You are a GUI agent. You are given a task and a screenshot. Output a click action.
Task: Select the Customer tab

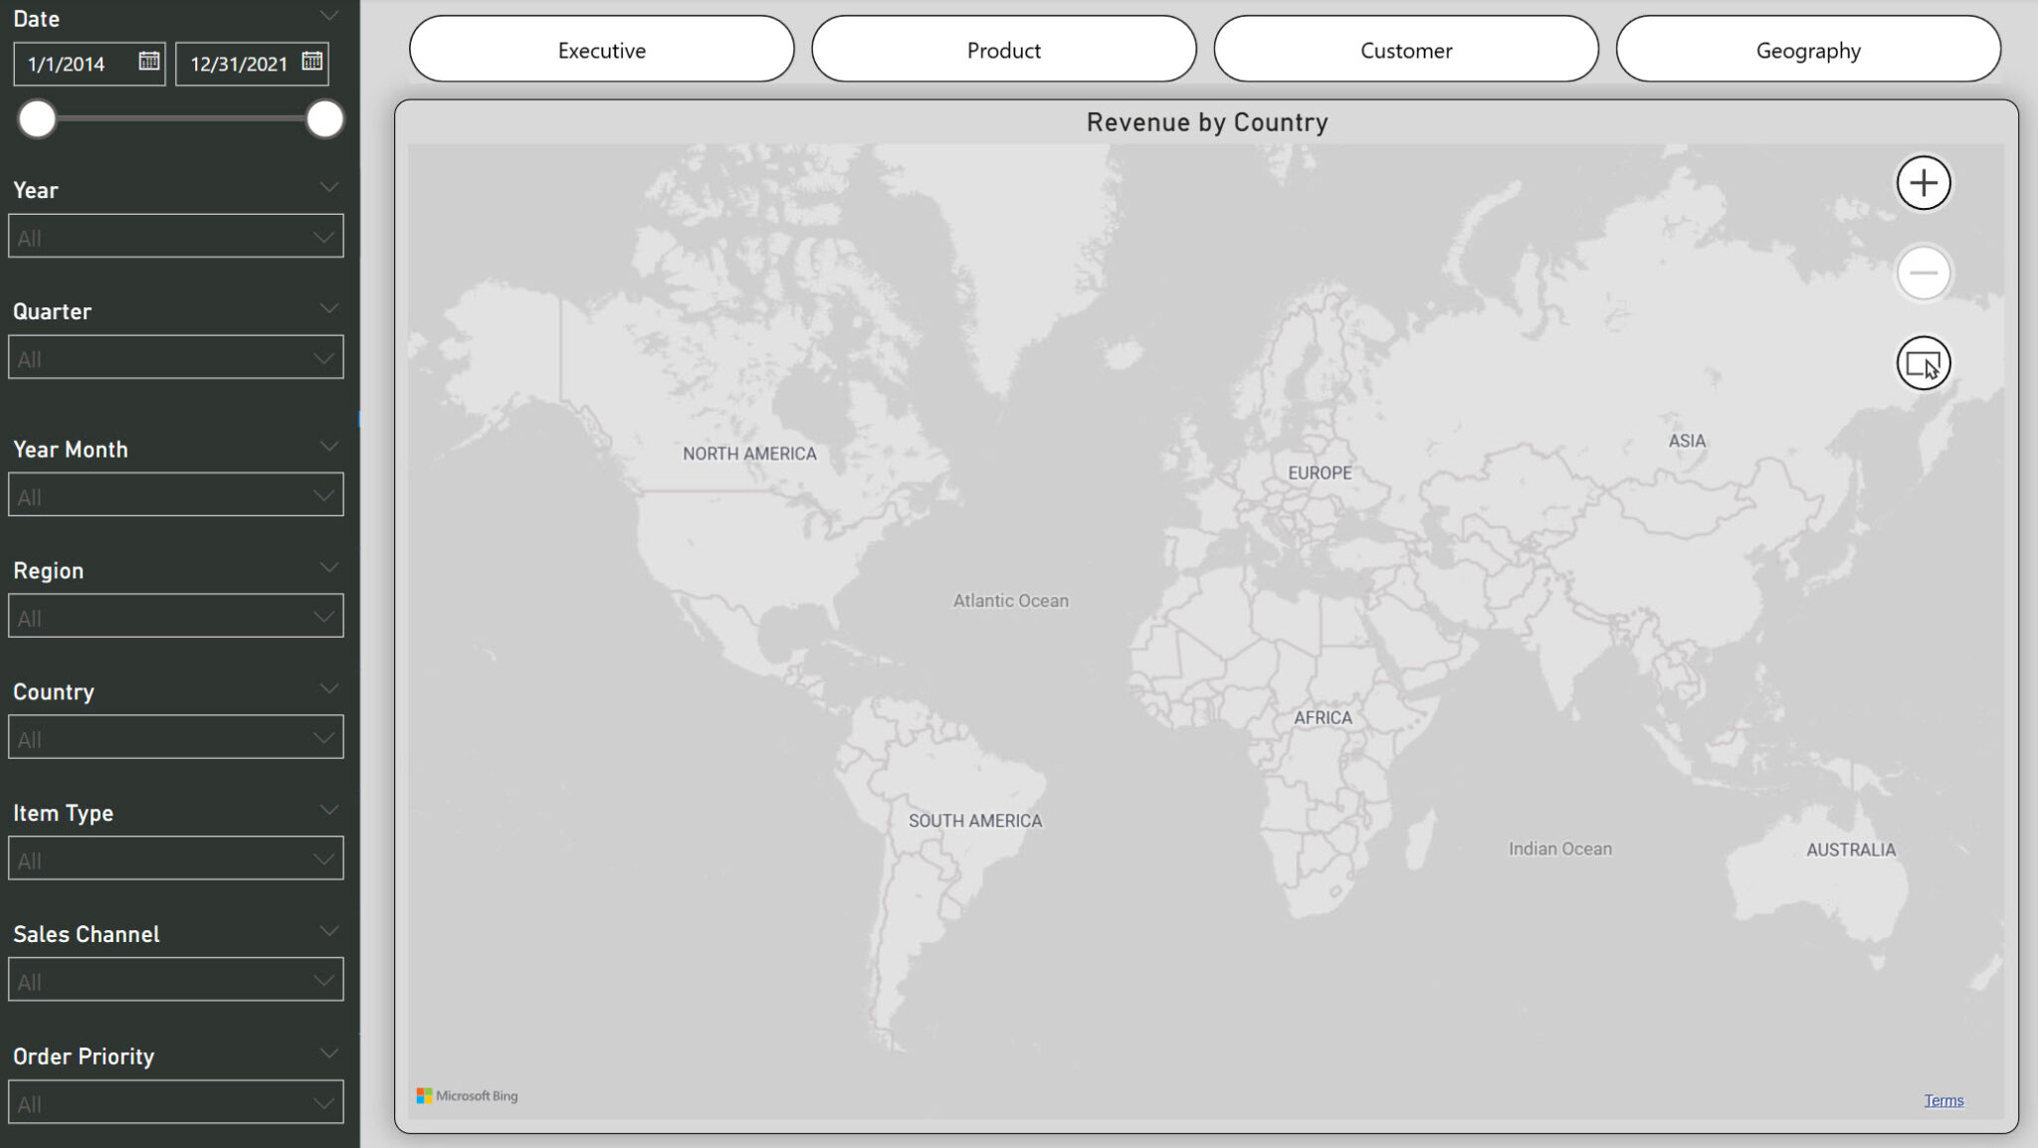(1405, 51)
